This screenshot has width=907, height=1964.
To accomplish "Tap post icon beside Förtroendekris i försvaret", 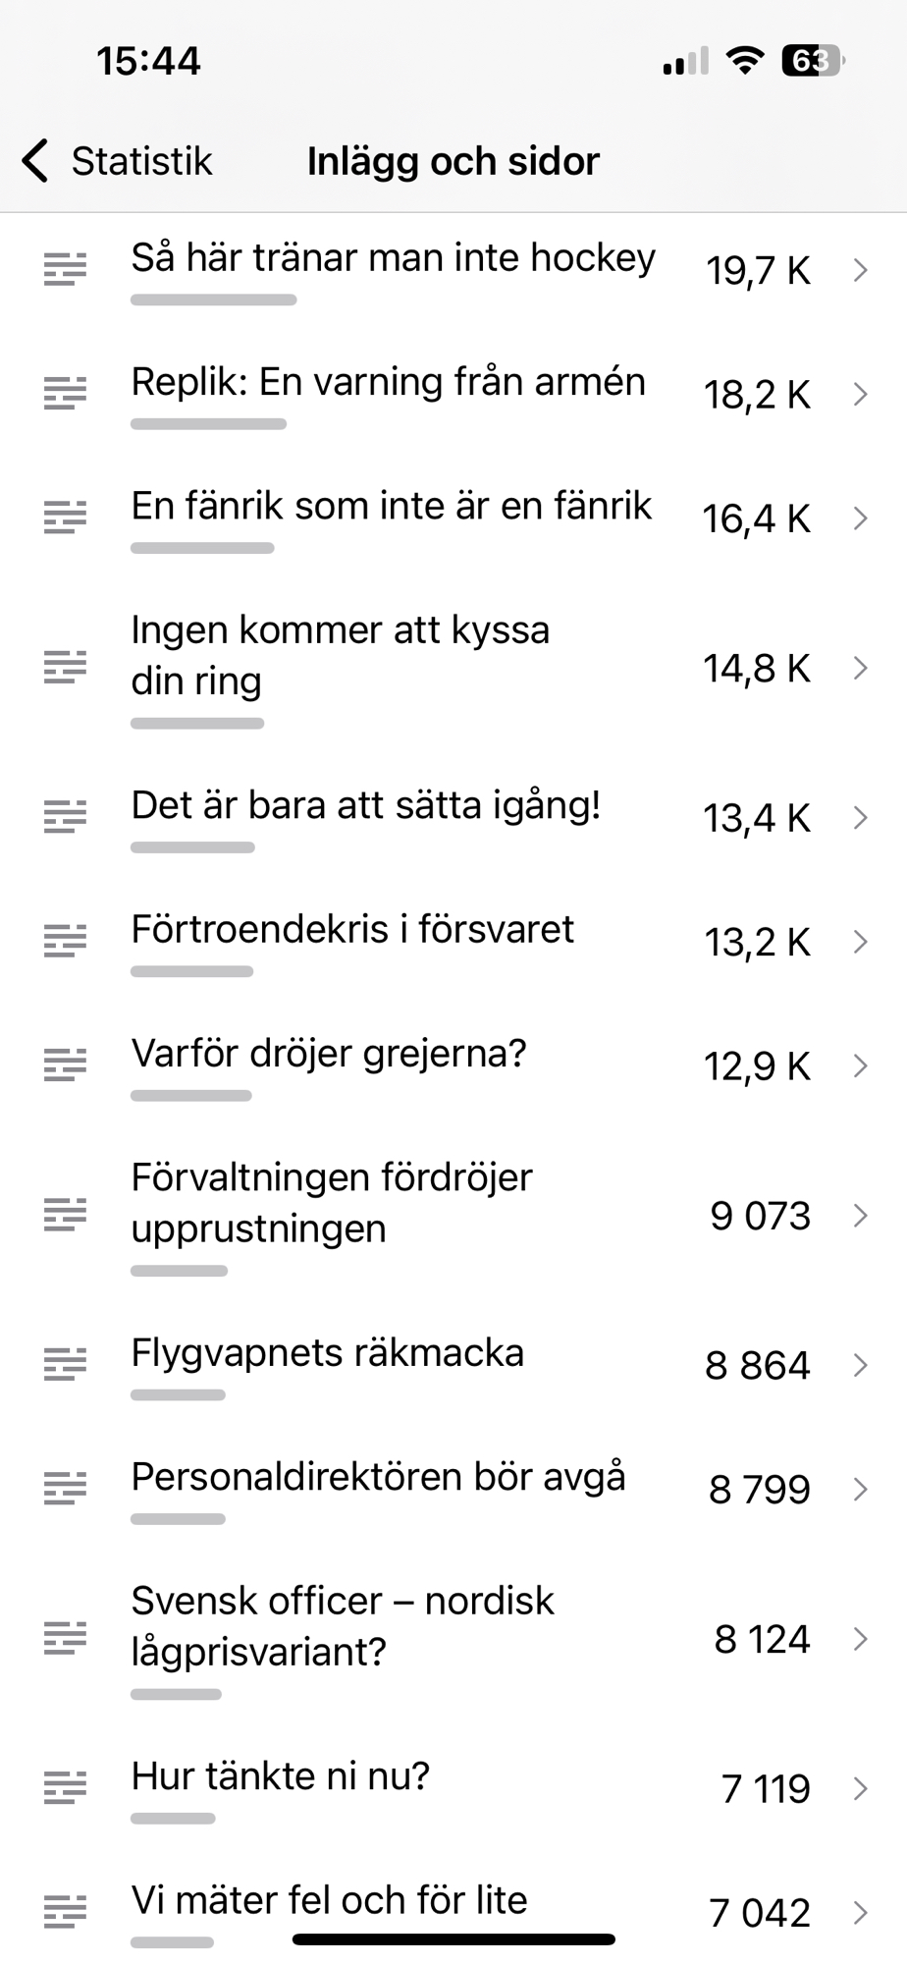I will coord(65,942).
